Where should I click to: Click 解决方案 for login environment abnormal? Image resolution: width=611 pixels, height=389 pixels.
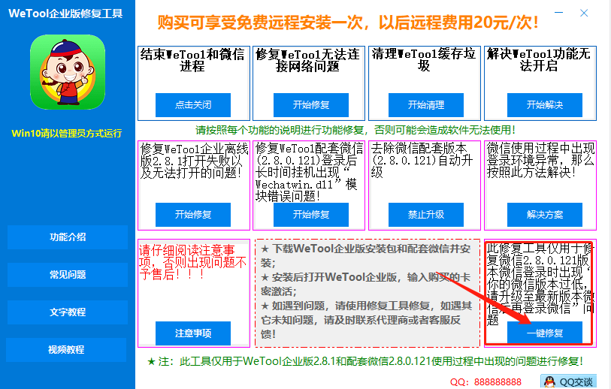pos(545,215)
